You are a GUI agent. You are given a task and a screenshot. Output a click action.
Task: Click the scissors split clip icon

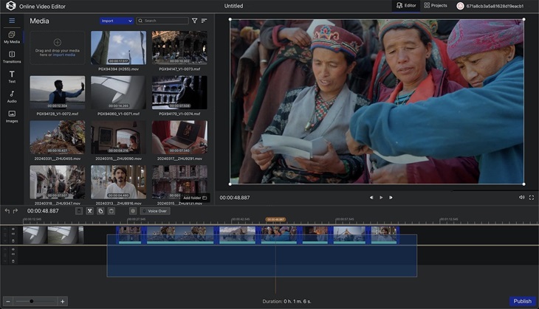(x=89, y=211)
